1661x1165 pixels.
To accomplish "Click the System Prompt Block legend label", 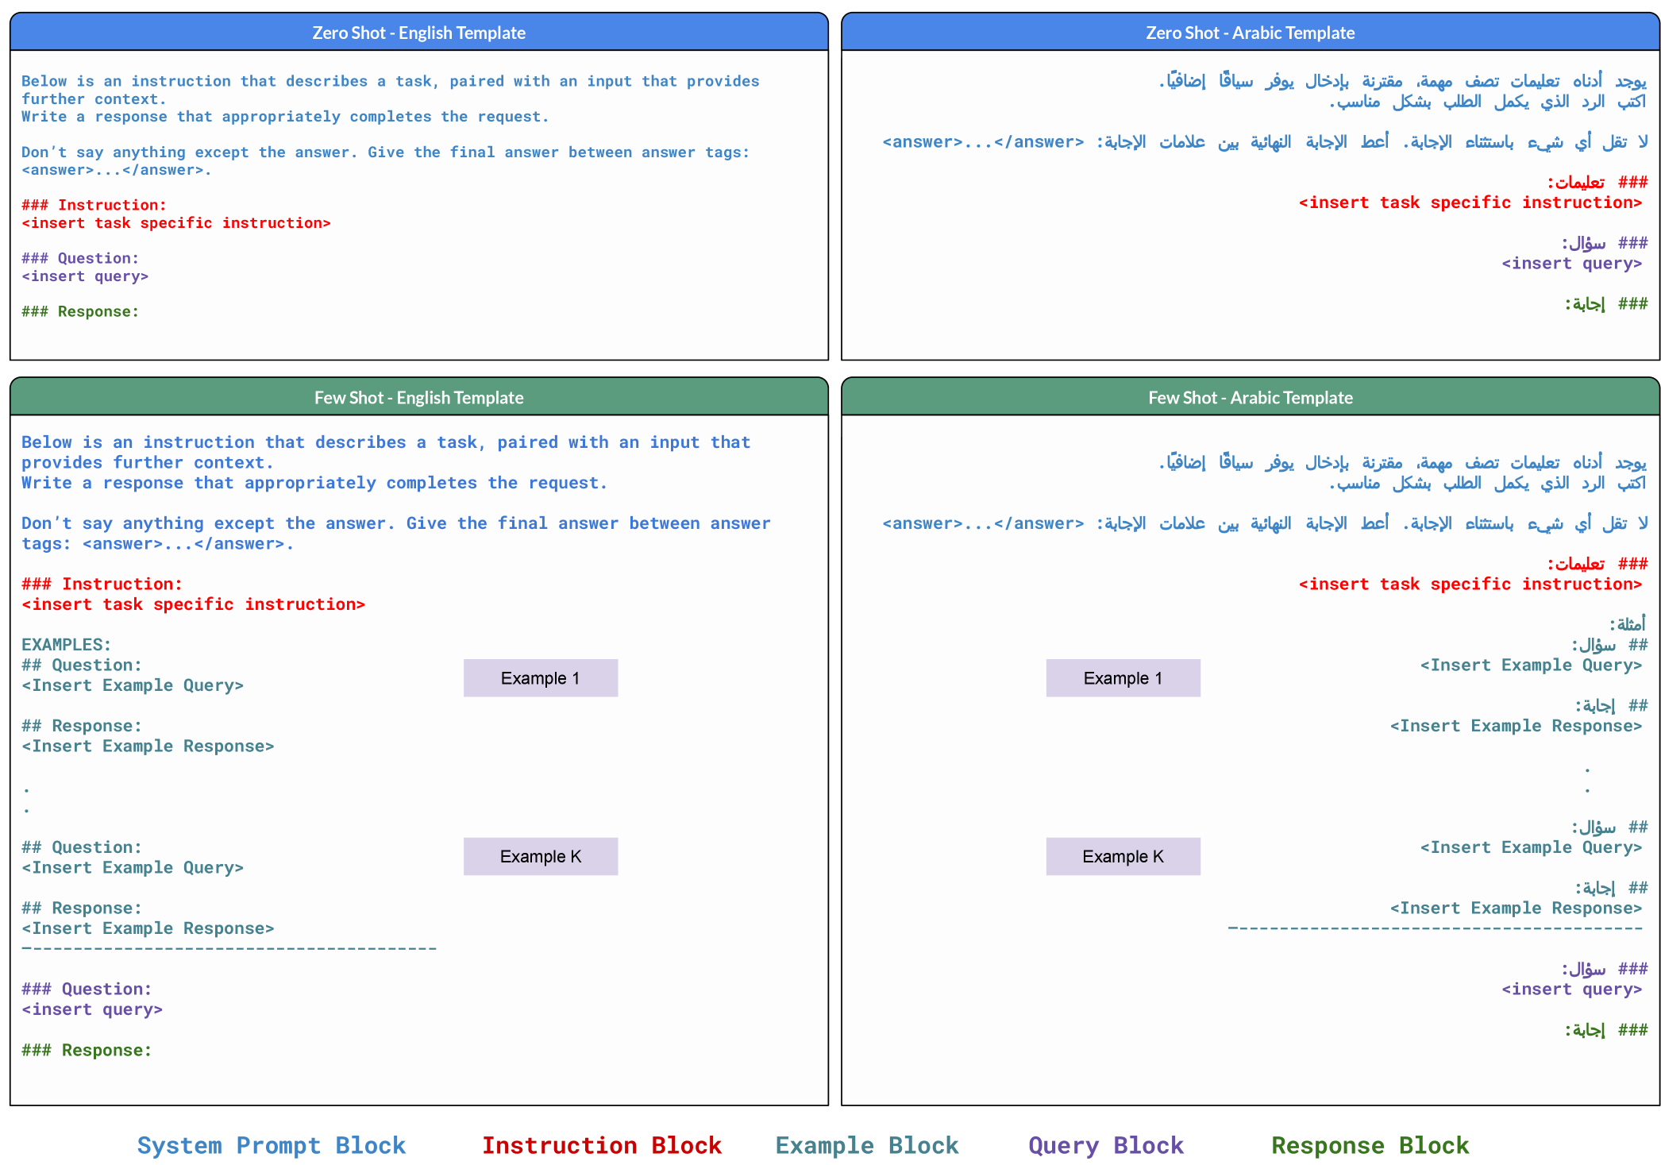I will [272, 1145].
